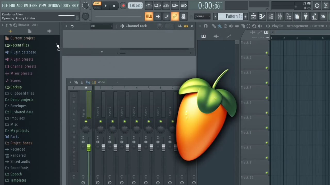Open the Channel rack view icon
This screenshot has width=330, height=185.
click(x=271, y=16)
